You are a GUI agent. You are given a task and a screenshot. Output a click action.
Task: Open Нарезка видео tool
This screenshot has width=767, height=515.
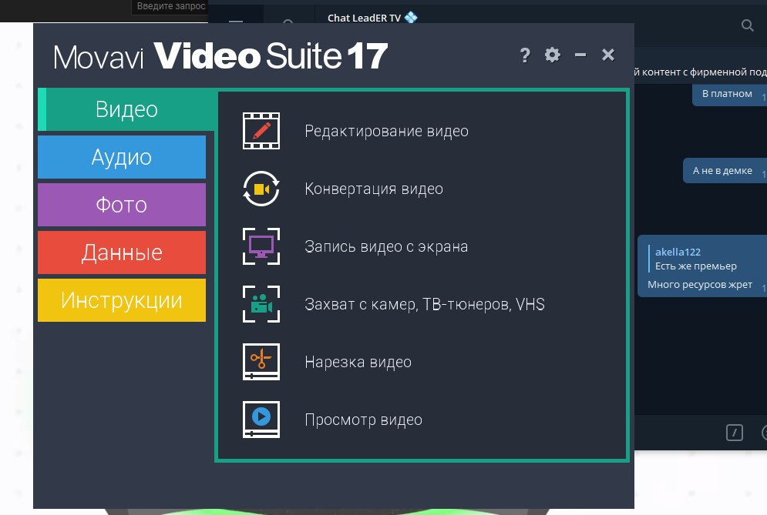[358, 362]
